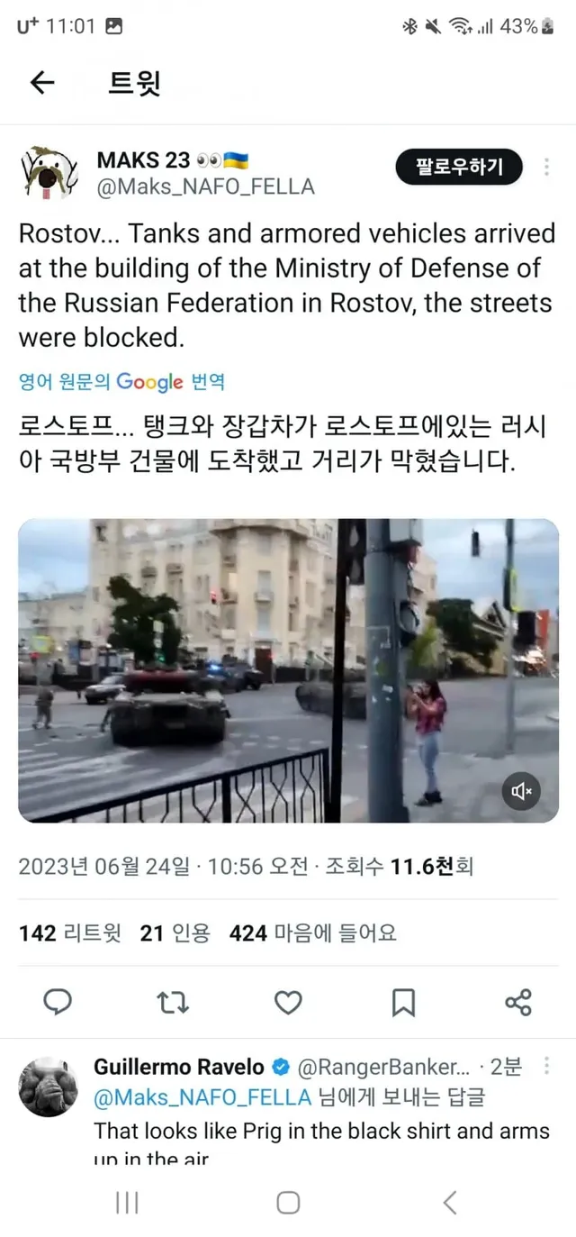Open the reply speech bubble icon
This screenshot has height=1237, width=576.
58,1002
